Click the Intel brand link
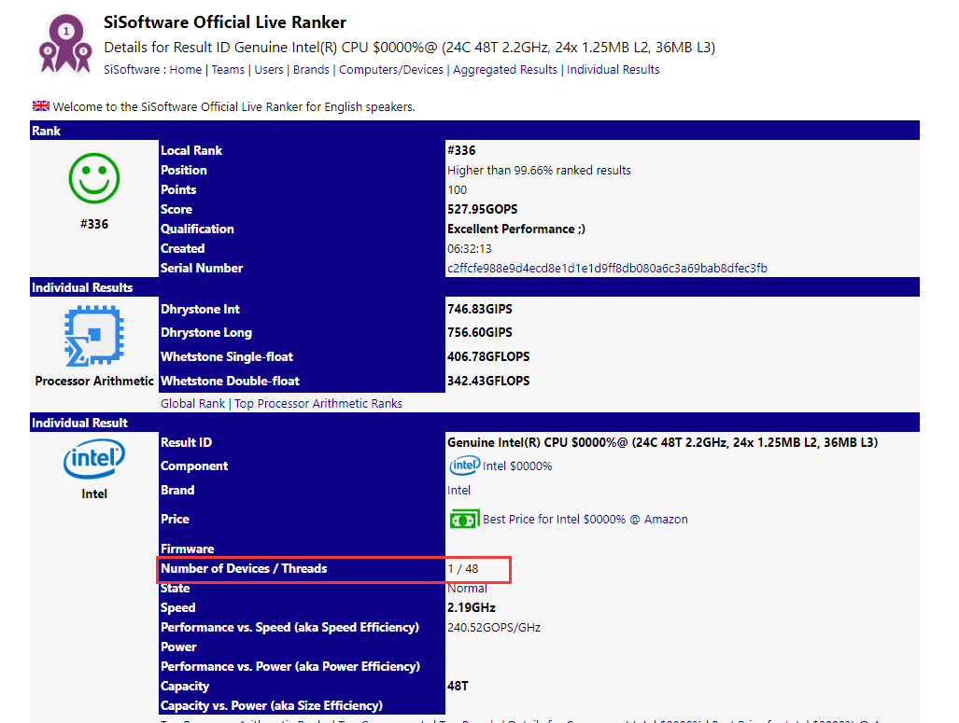 [458, 490]
